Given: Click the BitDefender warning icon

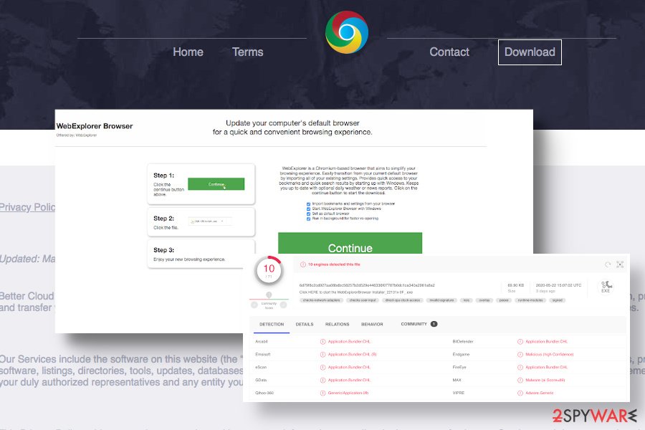Looking at the screenshot, I should tap(520, 342).
